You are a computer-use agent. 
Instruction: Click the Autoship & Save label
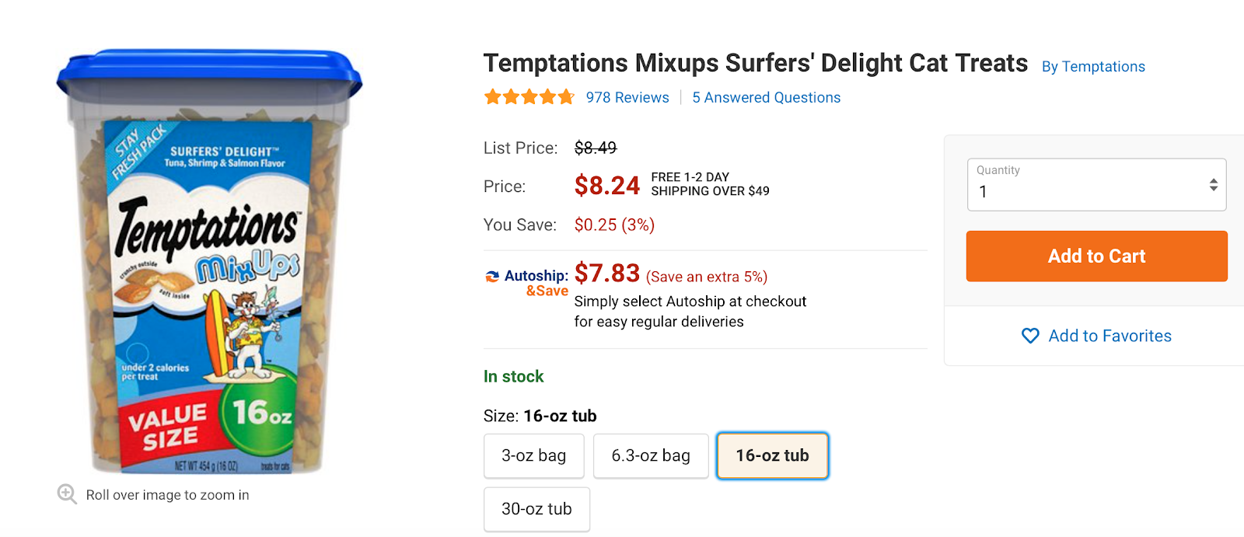(536, 283)
